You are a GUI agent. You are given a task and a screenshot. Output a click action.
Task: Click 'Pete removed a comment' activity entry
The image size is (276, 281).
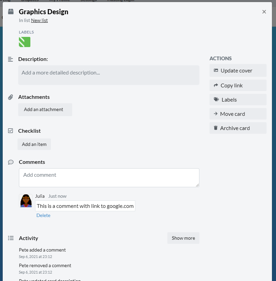pyautogui.click(x=45, y=265)
